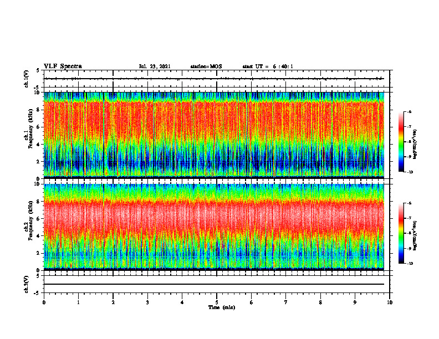Screen dimensions: 439x339
Task: Click the "5" tick on ch.1(V) axis
Action: 39,71
